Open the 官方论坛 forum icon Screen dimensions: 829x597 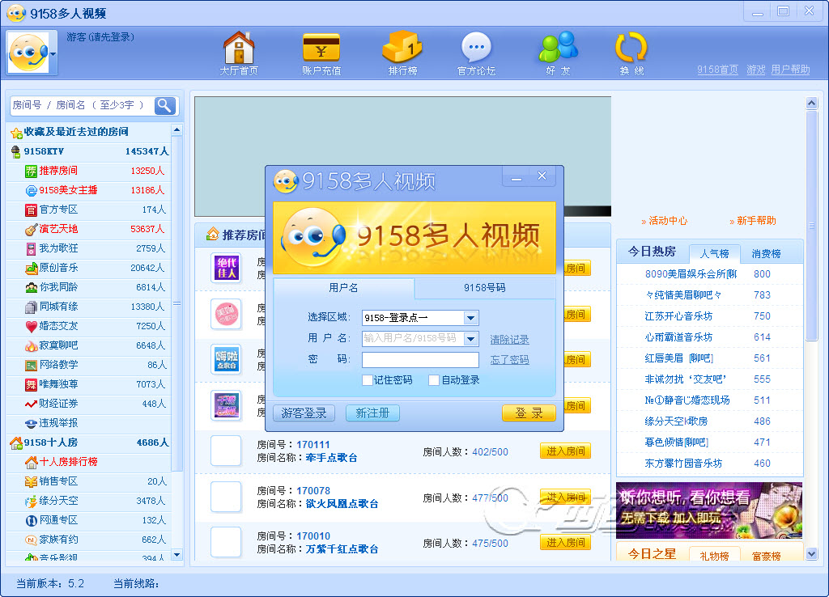(476, 53)
